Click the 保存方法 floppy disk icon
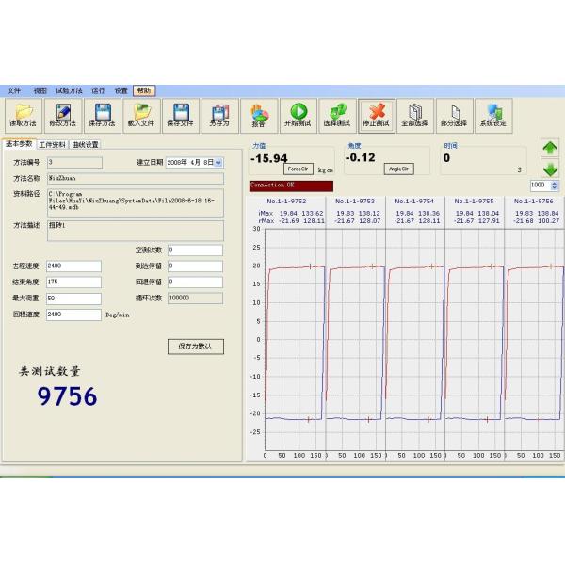 pyautogui.click(x=103, y=116)
